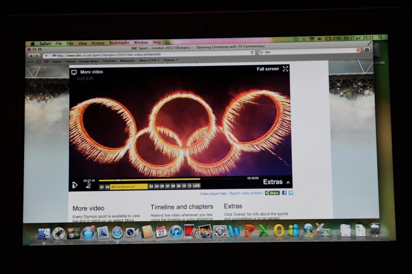Open the Wikipedia bookmark
The height and width of the screenshot is (274, 412).
[x=127, y=61]
